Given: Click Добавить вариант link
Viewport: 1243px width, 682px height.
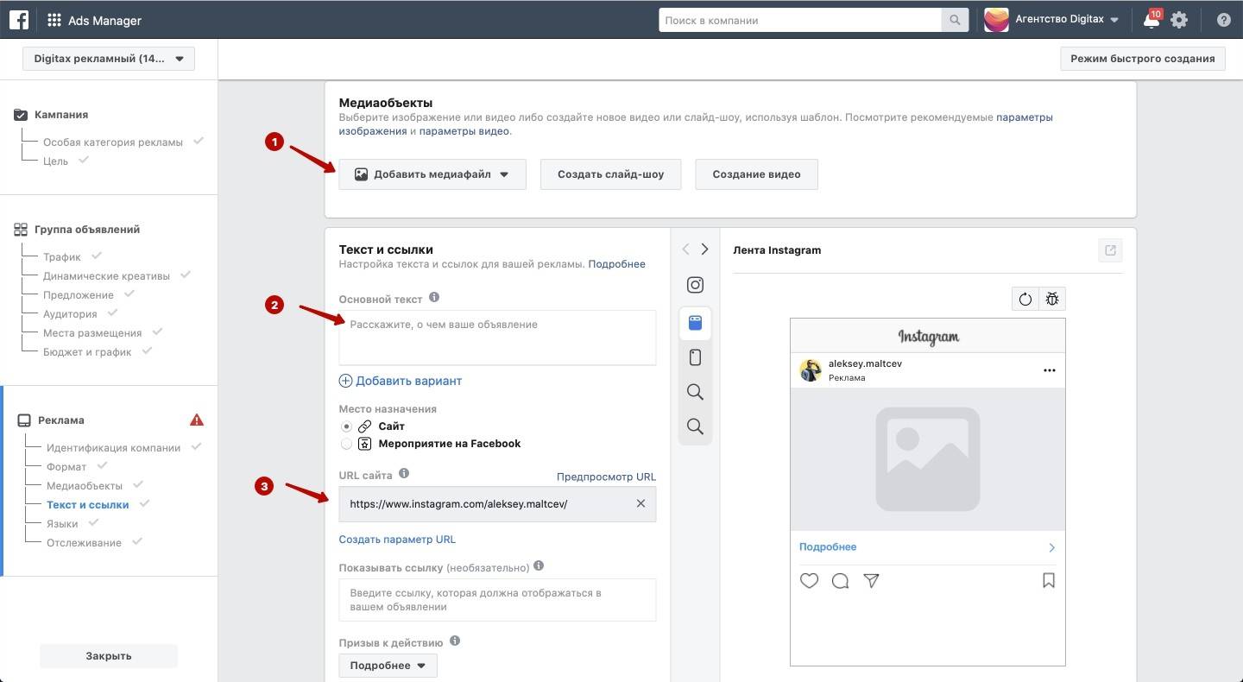Looking at the screenshot, I should [401, 381].
